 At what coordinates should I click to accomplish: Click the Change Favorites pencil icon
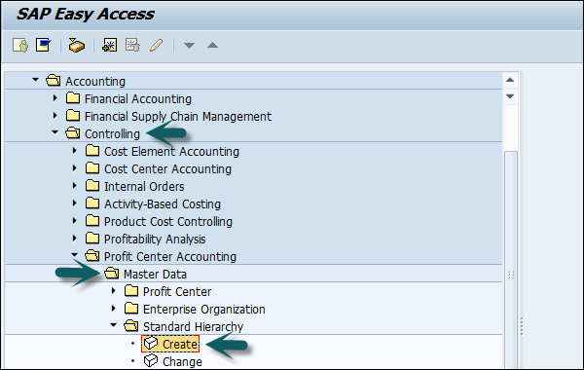pyautogui.click(x=156, y=45)
